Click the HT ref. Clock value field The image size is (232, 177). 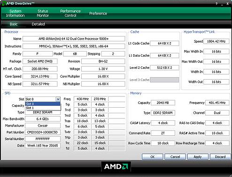(x=40, y=69)
